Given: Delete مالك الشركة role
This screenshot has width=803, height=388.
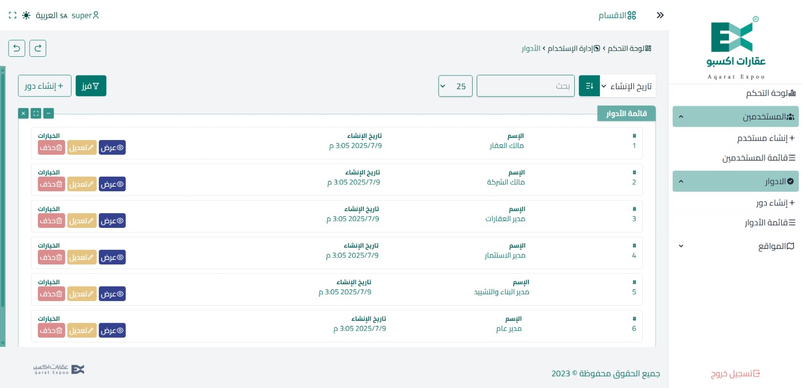Looking at the screenshot, I should [51, 184].
